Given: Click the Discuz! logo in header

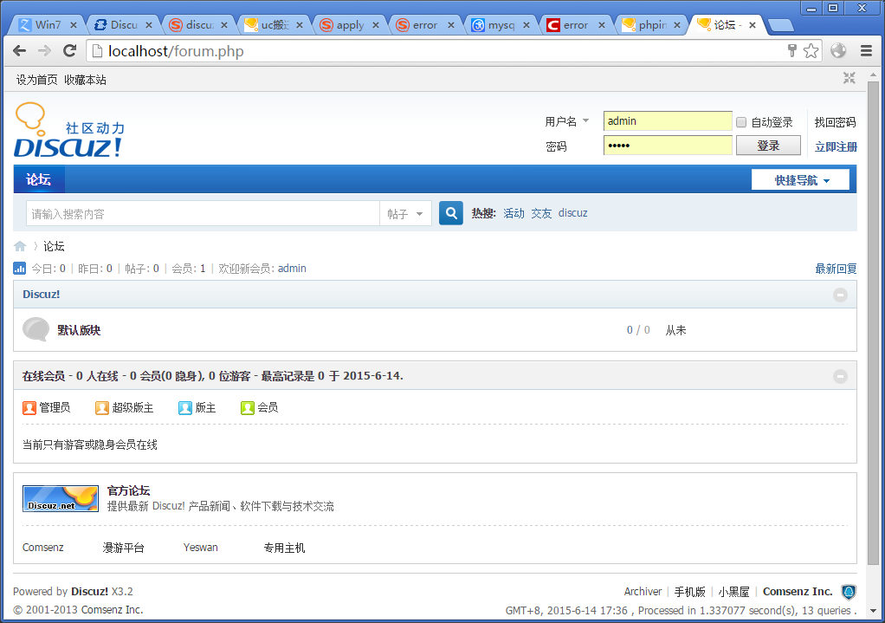Looking at the screenshot, I should coord(69,132).
